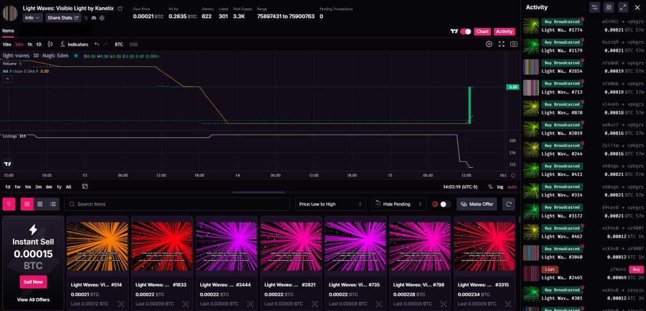Switch to list view icon
Screen dimensions: 646x311
(x=53, y=204)
